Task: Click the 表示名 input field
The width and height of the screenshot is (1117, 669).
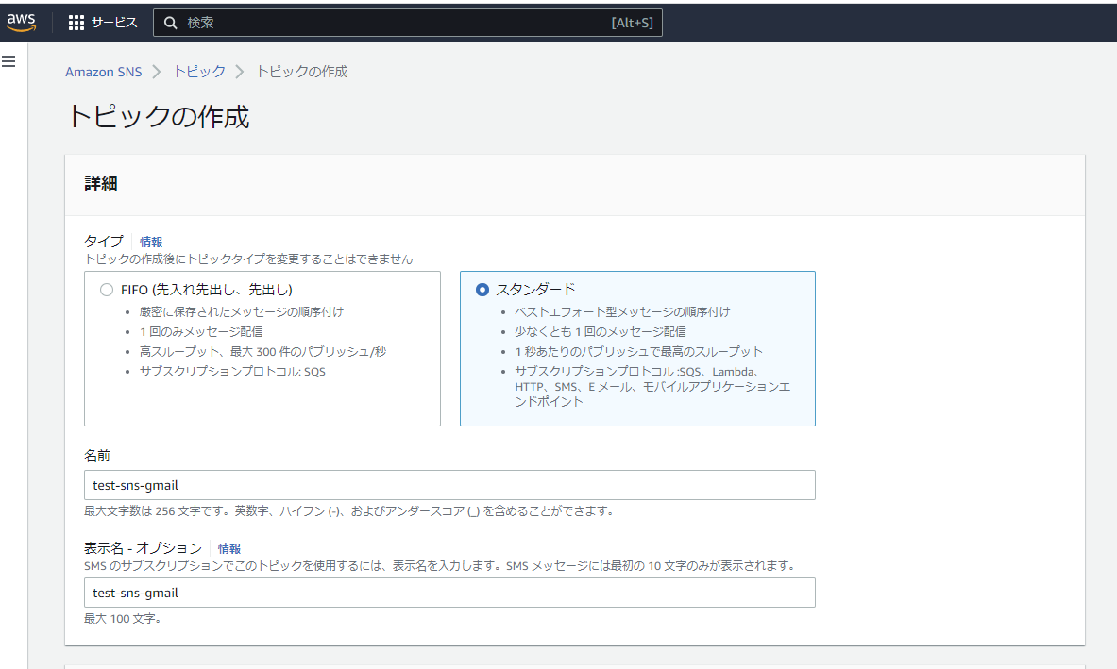Action: (x=449, y=593)
